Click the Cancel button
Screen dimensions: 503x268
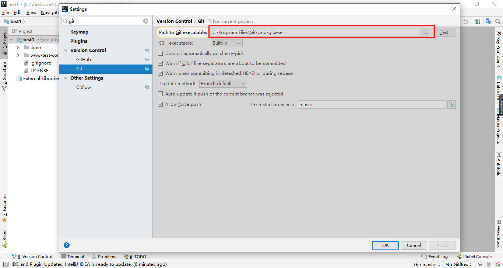tap(414, 246)
